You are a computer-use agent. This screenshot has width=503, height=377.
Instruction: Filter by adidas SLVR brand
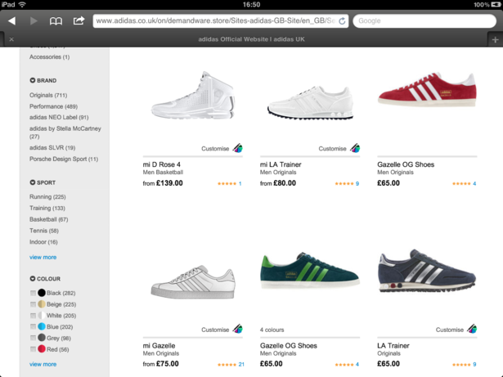click(52, 148)
